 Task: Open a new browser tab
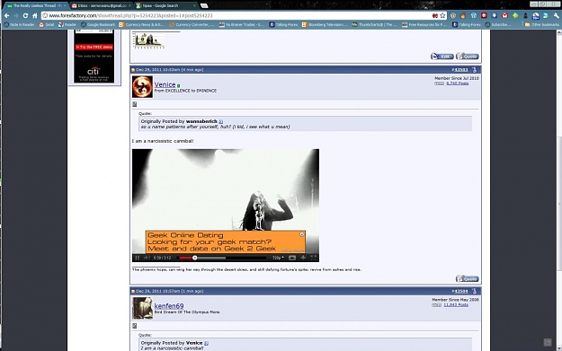point(204,5)
